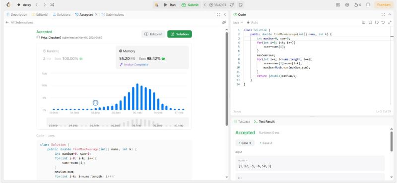This screenshot has height=183, width=397.
Task: Switch to the Solutions tab
Action: click(x=62, y=15)
